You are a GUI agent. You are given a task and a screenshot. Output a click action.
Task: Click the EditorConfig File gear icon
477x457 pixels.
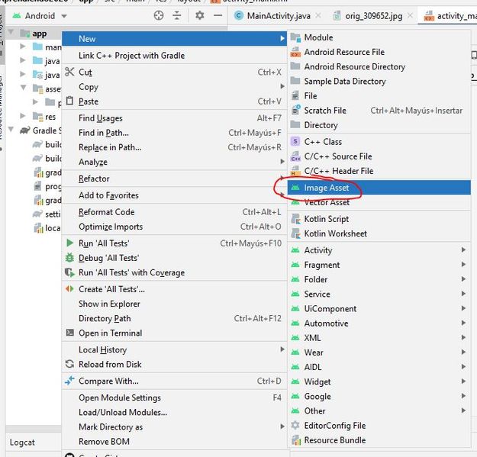295,425
